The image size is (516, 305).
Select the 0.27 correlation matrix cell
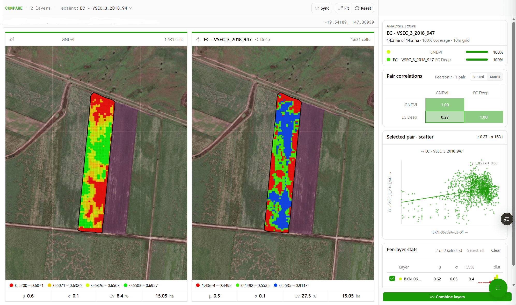point(445,117)
